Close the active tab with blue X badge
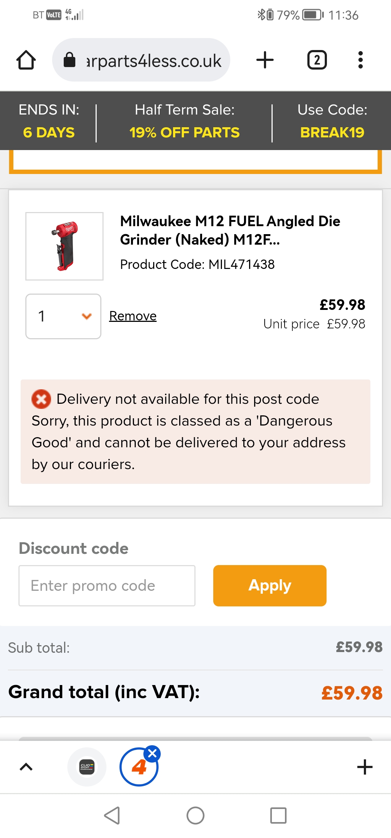The width and height of the screenshot is (391, 838). pyautogui.click(x=152, y=754)
